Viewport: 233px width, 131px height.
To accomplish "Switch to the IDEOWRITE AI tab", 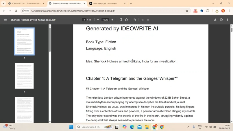I will pos(26,3).
